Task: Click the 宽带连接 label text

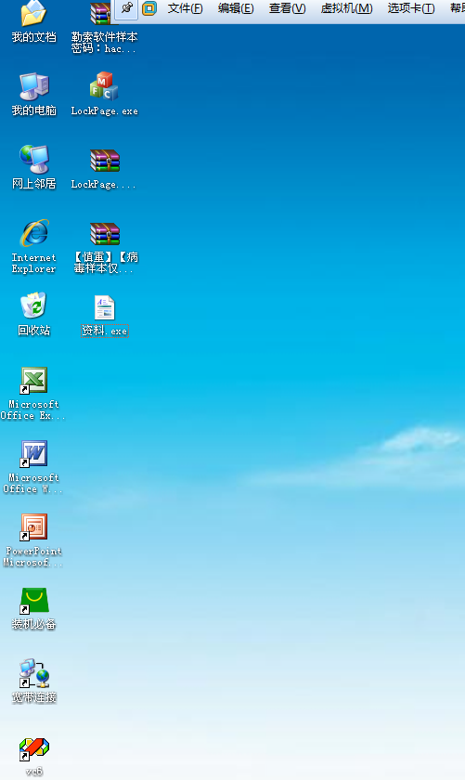Action: (33, 697)
